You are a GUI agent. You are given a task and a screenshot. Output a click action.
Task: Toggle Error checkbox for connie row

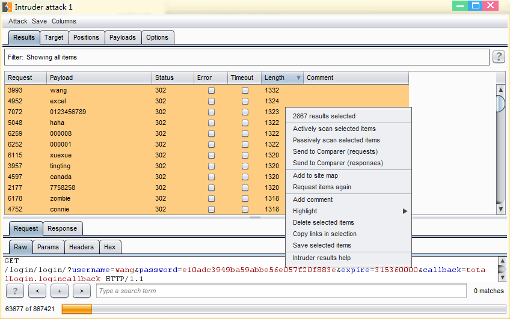(x=212, y=209)
